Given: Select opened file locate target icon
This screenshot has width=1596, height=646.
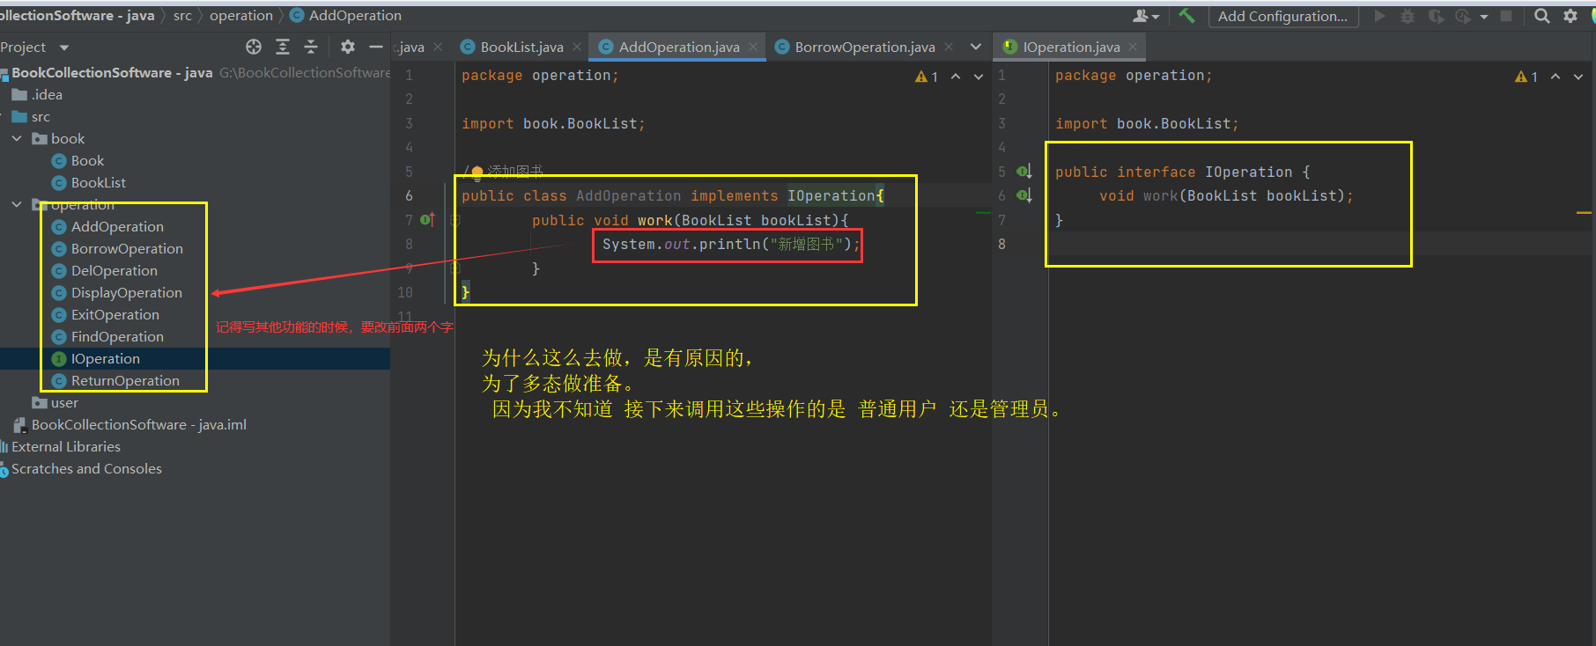Looking at the screenshot, I should pos(254,47).
